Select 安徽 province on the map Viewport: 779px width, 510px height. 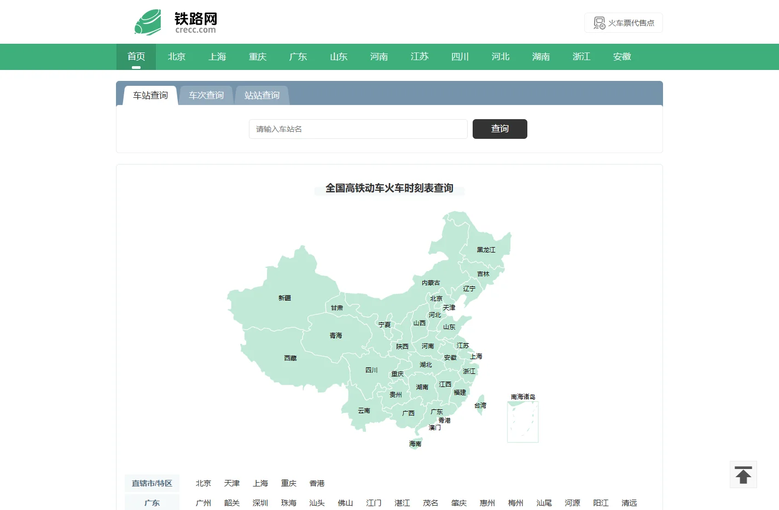[x=450, y=357]
